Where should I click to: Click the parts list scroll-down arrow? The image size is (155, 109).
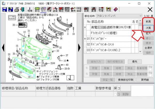[x=140, y=51]
